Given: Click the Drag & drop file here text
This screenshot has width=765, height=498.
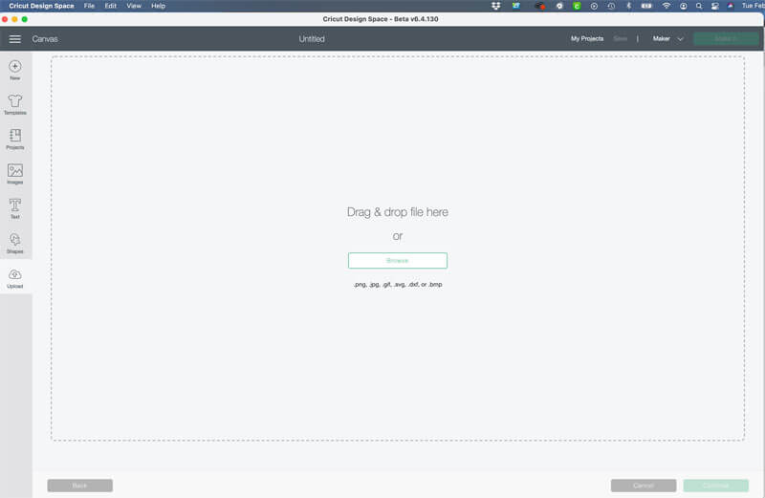Looking at the screenshot, I should tap(398, 212).
